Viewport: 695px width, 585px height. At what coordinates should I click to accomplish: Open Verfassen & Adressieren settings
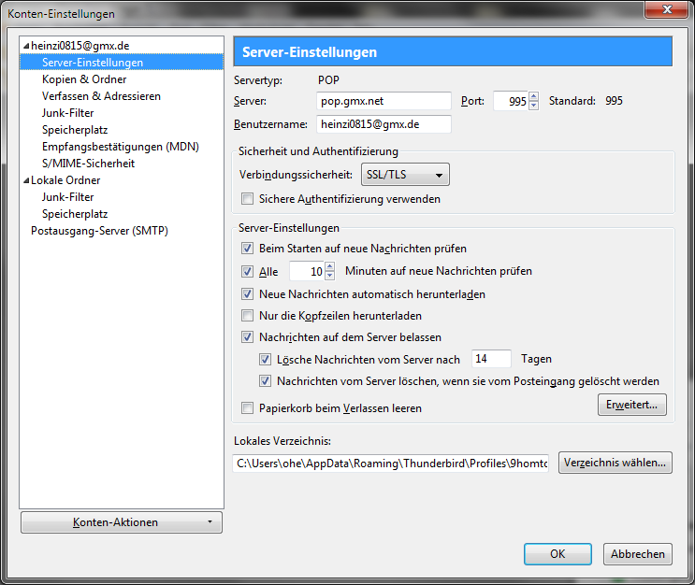(x=101, y=96)
